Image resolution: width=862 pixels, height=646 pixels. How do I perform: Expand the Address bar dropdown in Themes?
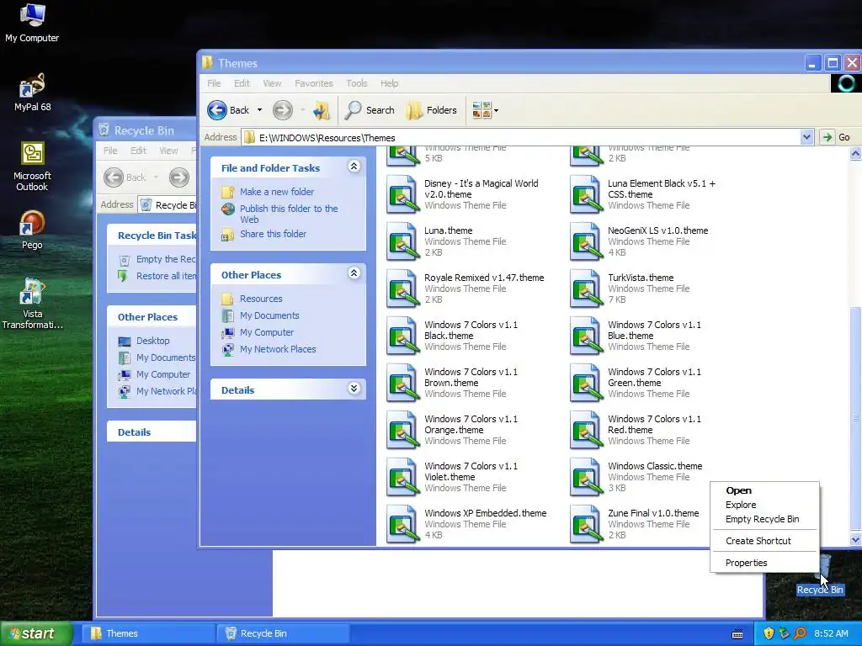pos(806,137)
